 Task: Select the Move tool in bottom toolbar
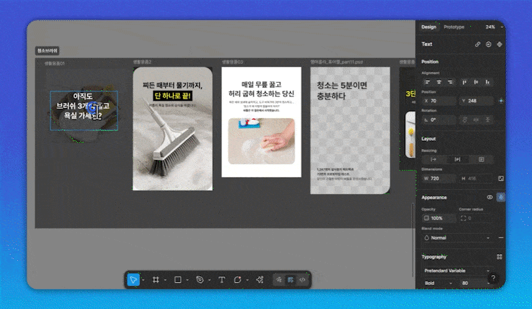(133, 280)
